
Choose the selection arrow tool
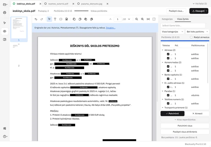click(x=49, y=19)
